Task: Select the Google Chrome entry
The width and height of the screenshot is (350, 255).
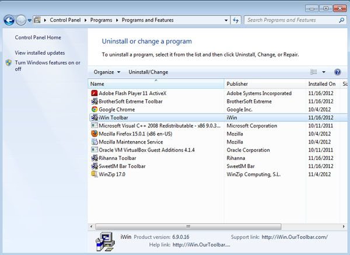Action: 117,110
